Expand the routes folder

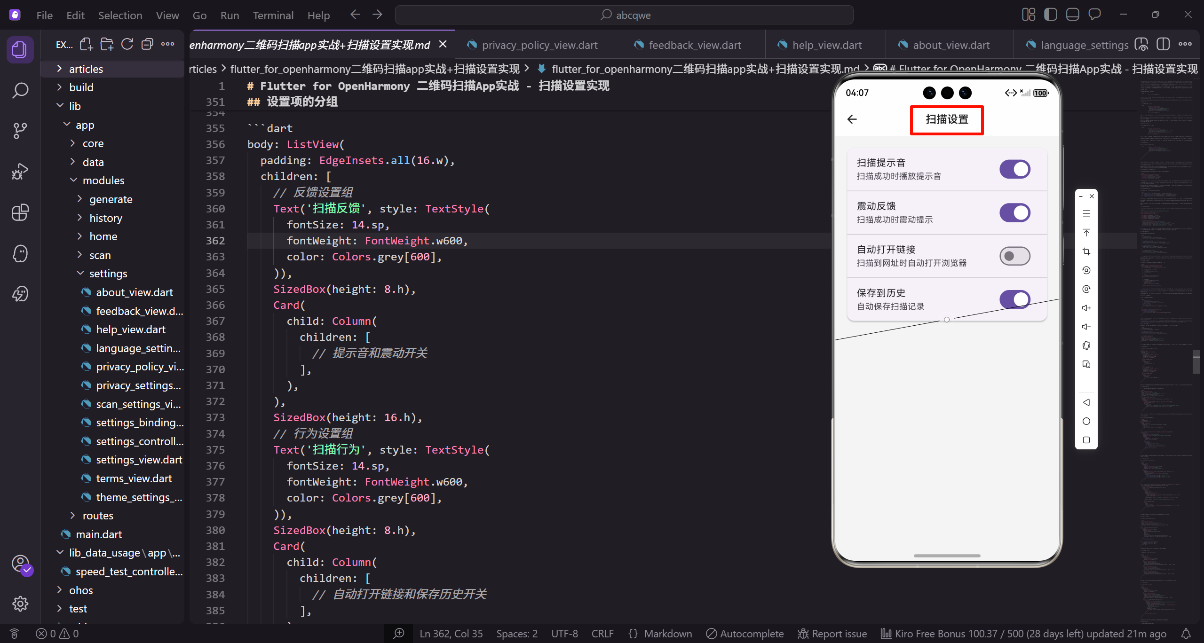click(113, 516)
